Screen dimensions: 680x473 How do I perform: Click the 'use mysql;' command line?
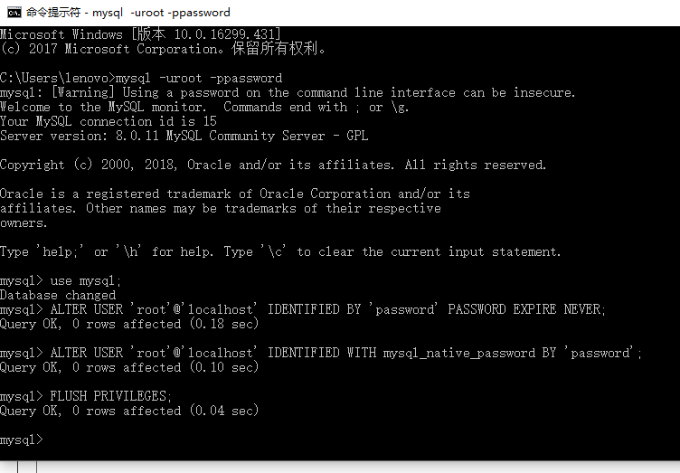point(61,280)
